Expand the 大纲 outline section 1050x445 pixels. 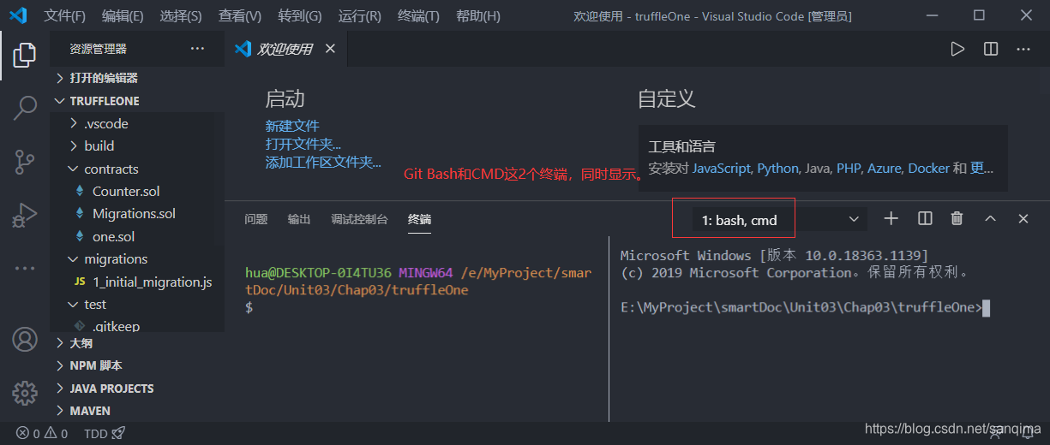click(x=137, y=343)
